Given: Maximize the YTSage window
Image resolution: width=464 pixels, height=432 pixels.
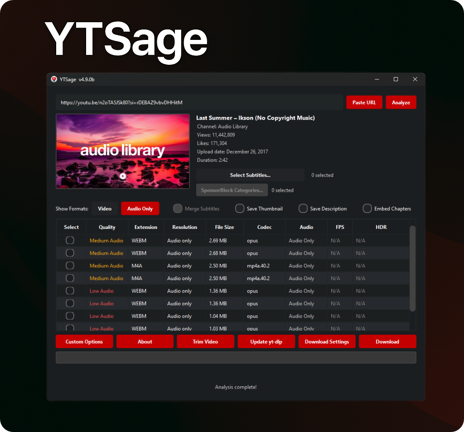Looking at the screenshot, I should [x=396, y=79].
